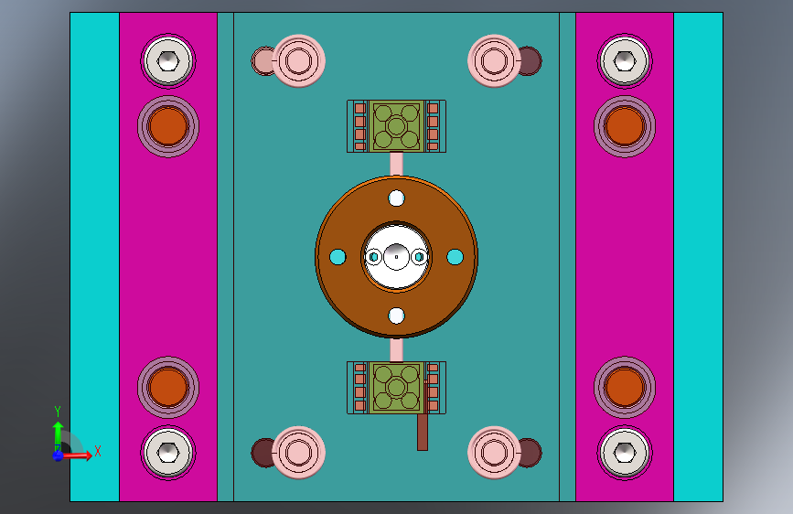This screenshot has width=793, height=514.
Task: Pick the lower-right orange guide pin
Action: 625,388
